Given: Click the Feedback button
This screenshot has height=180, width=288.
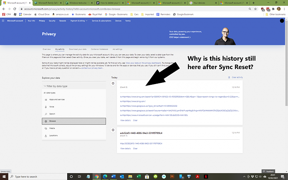Looking at the screenshot, I should [x=268, y=172].
